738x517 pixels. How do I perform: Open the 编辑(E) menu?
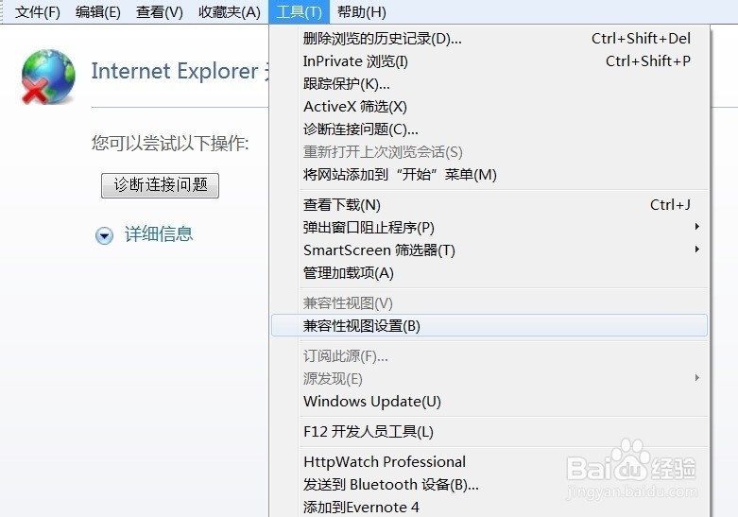97,11
